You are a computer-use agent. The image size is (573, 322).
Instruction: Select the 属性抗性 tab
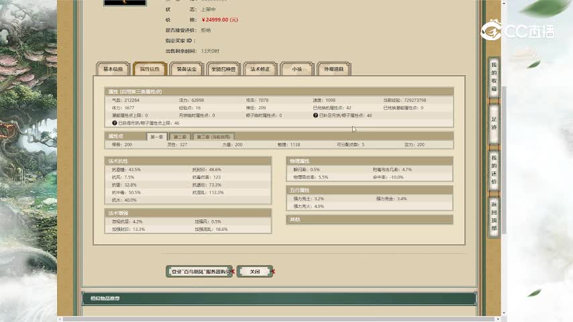click(150, 68)
